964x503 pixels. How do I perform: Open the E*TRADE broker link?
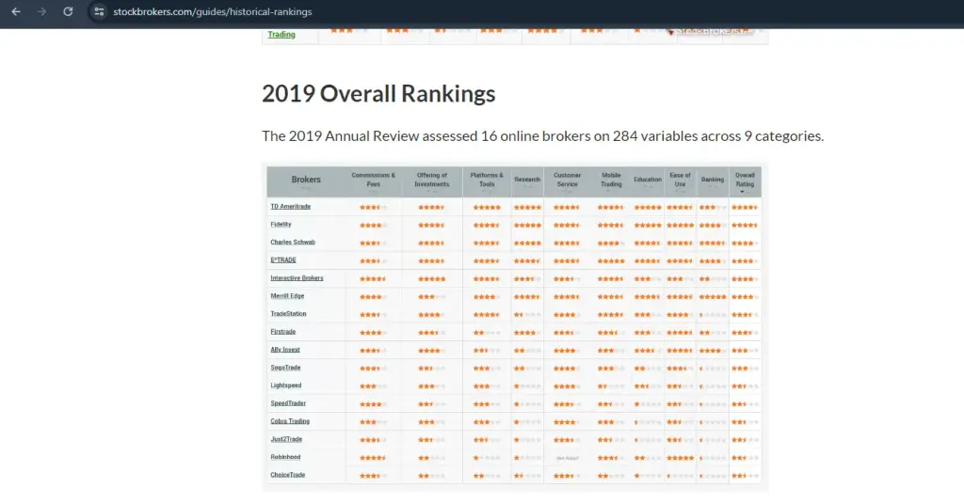click(283, 259)
